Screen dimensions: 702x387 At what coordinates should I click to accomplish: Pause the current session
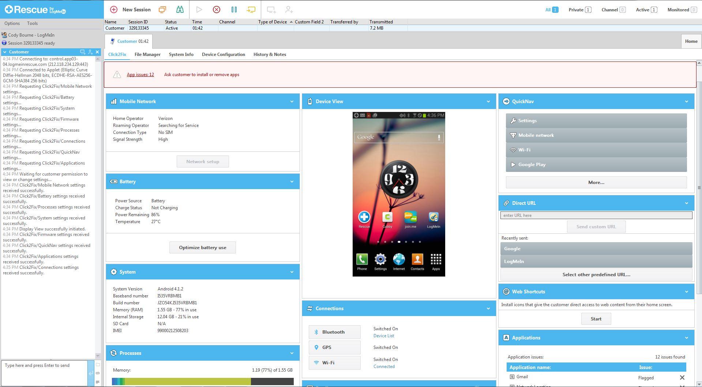(234, 10)
